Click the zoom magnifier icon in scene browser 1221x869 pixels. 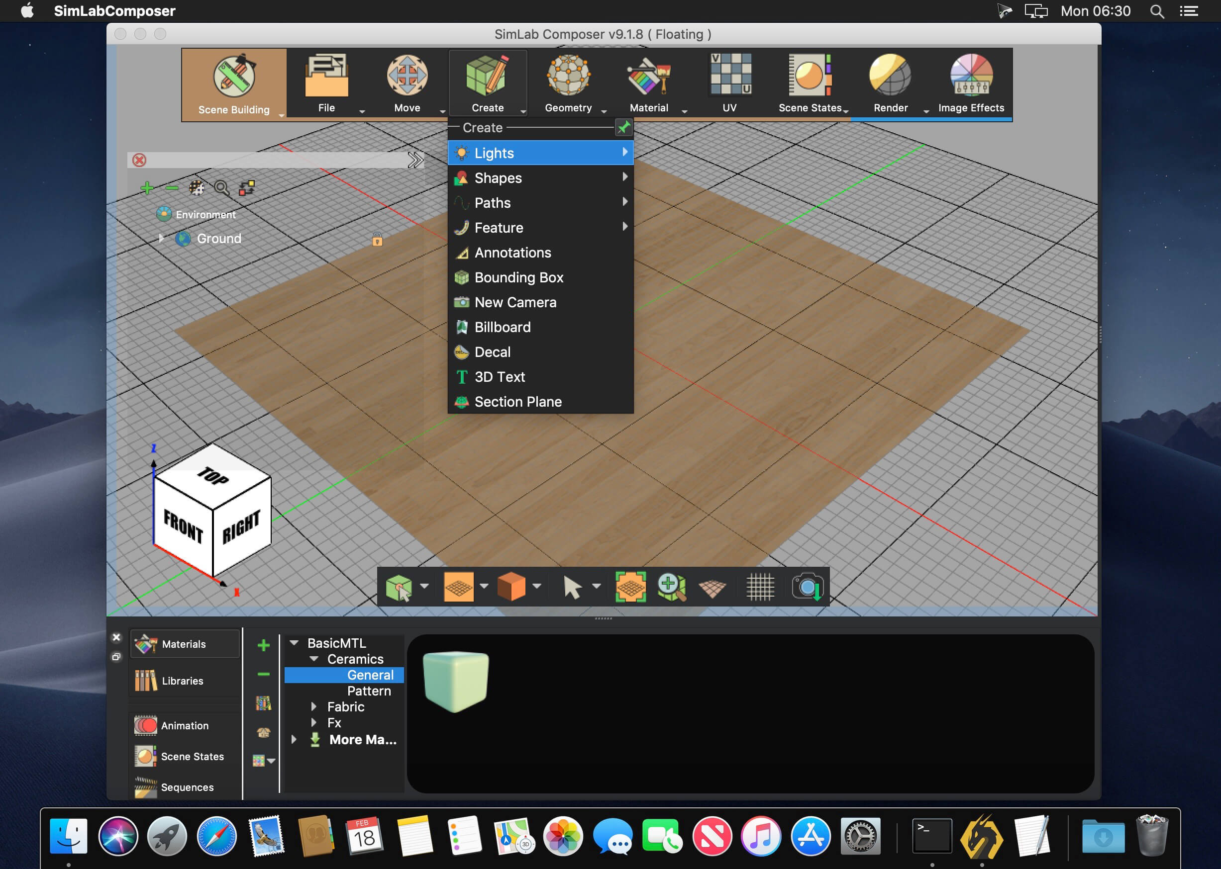coord(221,188)
